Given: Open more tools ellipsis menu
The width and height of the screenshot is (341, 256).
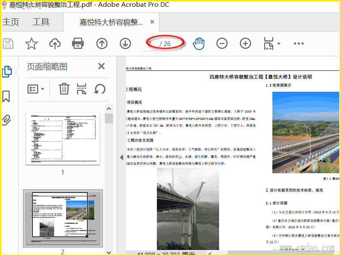Looking at the screenshot, I should click(299, 44).
